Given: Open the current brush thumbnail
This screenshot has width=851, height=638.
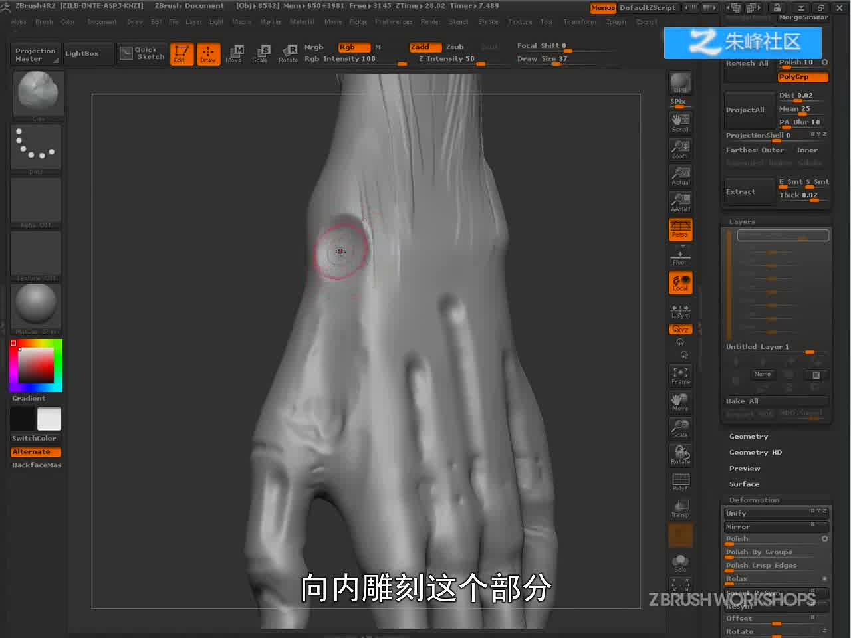Looking at the screenshot, I should click(x=38, y=94).
